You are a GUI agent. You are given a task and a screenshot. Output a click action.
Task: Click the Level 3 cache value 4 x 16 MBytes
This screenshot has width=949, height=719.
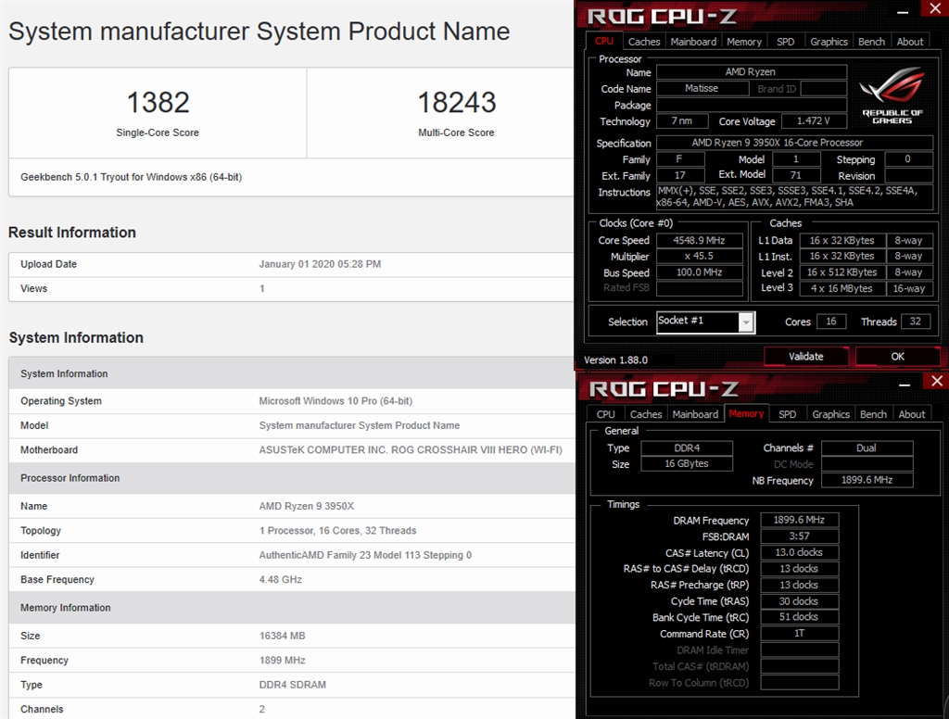click(x=841, y=289)
